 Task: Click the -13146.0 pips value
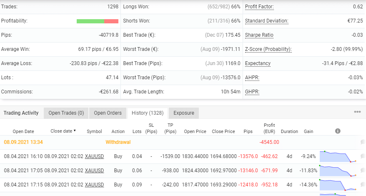click(248, 171)
